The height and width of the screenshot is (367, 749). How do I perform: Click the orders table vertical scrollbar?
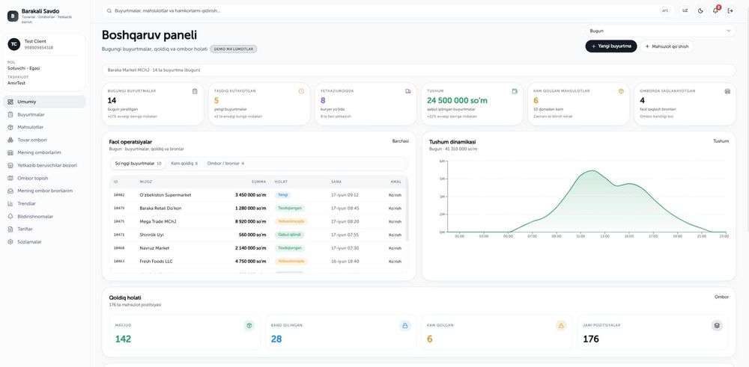(x=407, y=209)
